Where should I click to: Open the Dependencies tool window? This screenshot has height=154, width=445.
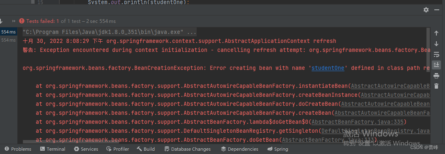tap(239, 149)
